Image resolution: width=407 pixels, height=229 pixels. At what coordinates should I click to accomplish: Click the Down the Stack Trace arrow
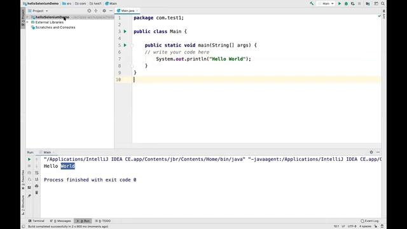click(x=37, y=166)
